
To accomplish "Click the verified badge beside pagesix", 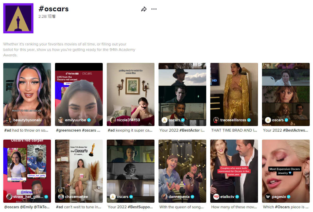I will point(289,197).
